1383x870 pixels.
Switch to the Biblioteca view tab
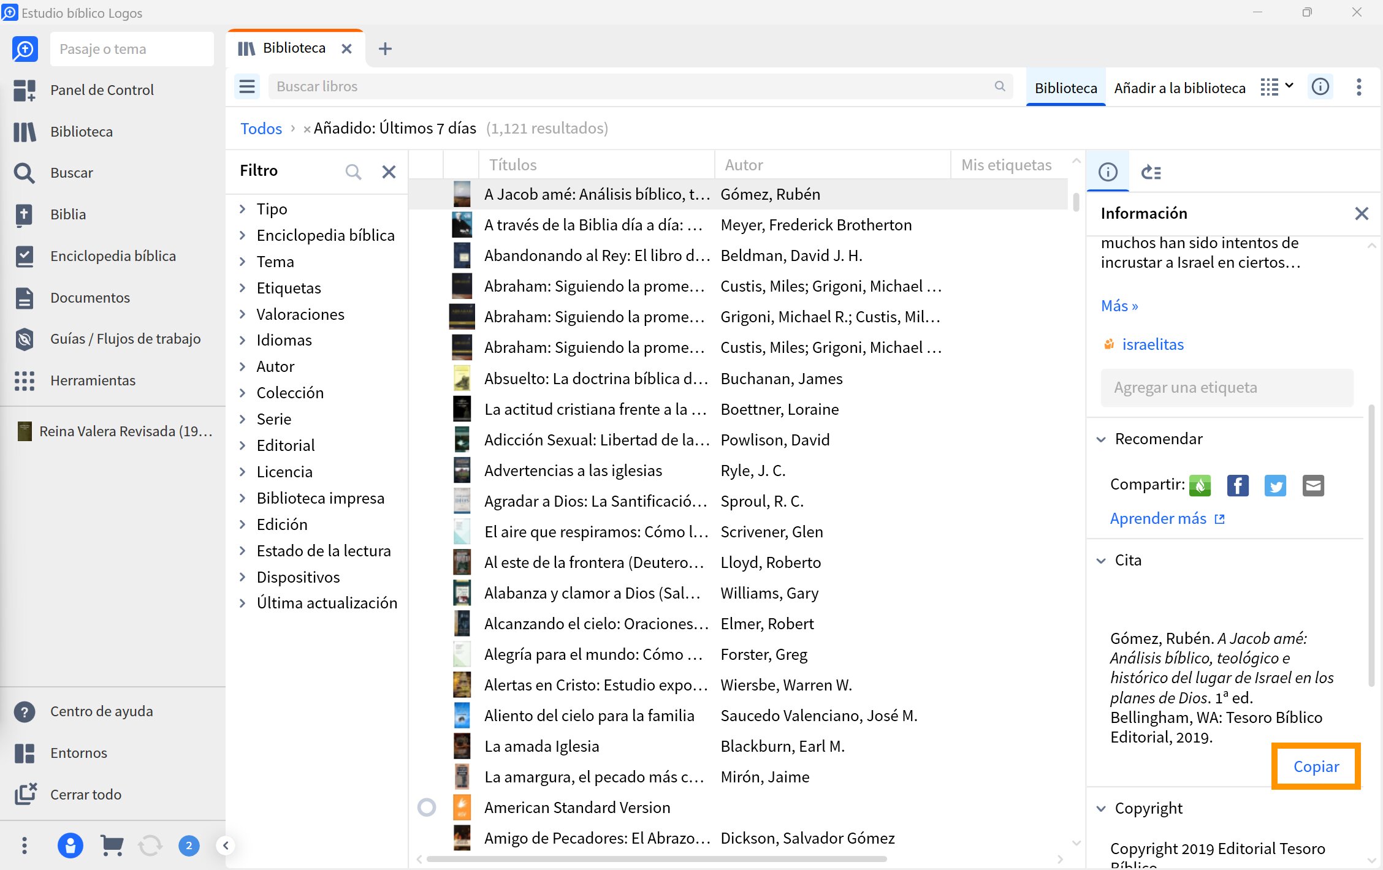[1065, 88]
